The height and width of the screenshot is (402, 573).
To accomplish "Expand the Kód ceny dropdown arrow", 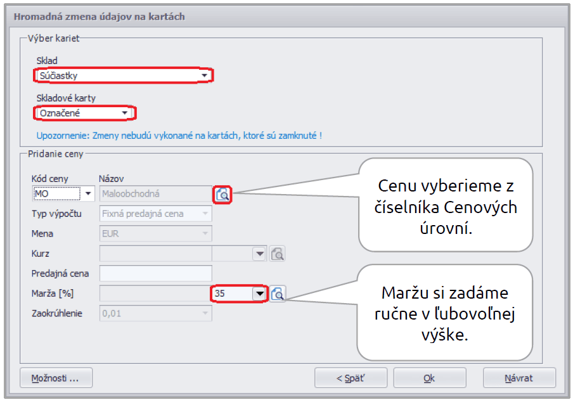I will [x=88, y=193].
